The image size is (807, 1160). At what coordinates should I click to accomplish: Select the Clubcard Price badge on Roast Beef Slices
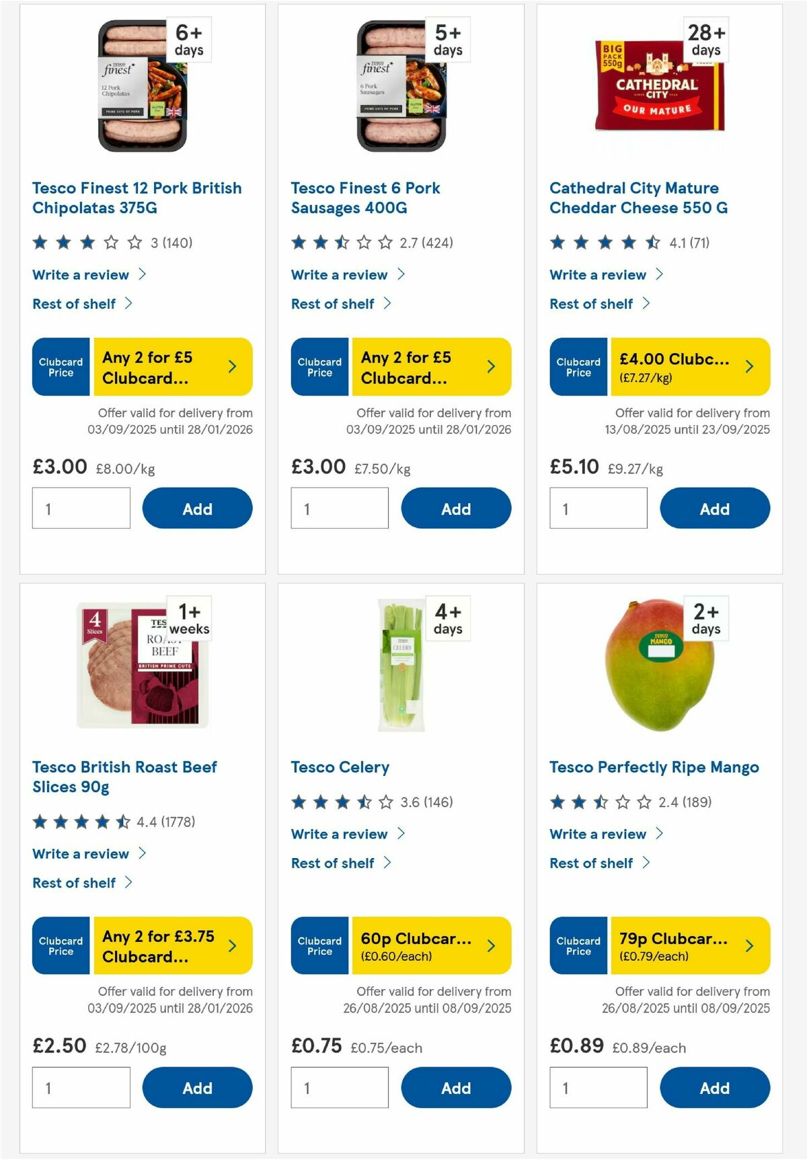[x=60, y=945]
